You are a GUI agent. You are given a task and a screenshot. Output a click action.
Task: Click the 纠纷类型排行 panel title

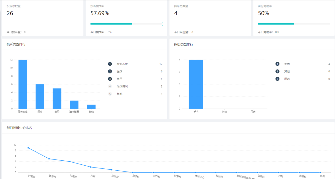(184, 44)
